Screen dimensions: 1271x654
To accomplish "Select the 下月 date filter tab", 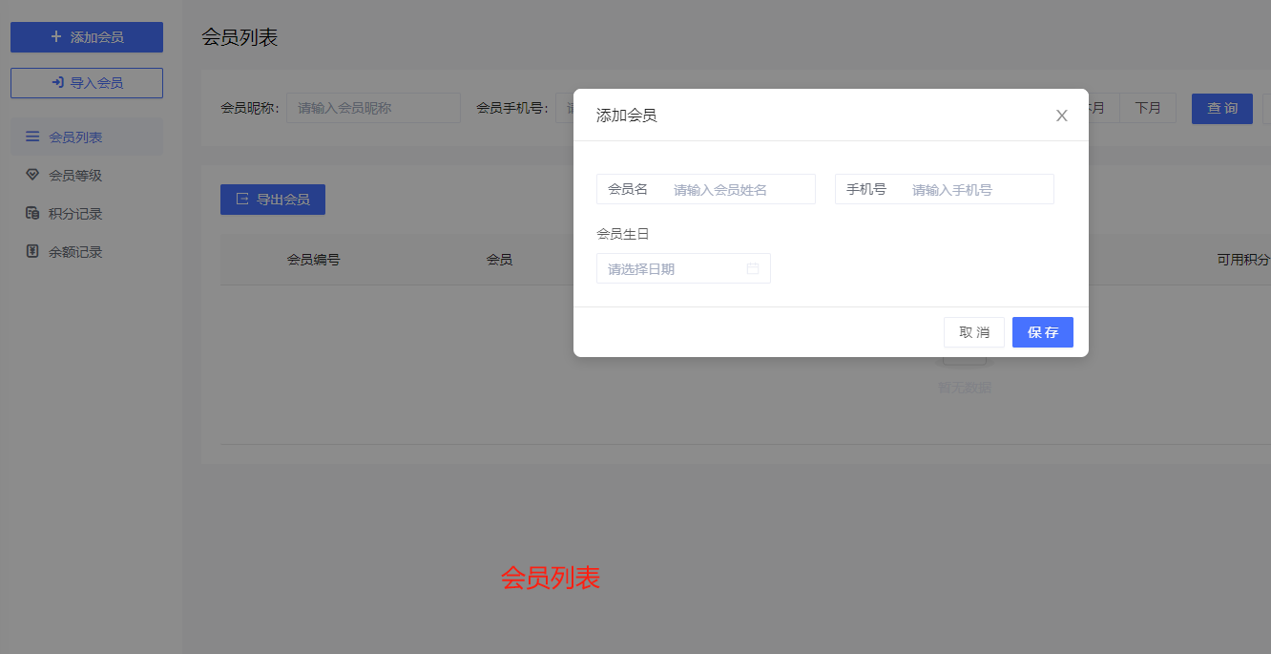I will [1148, 108].
